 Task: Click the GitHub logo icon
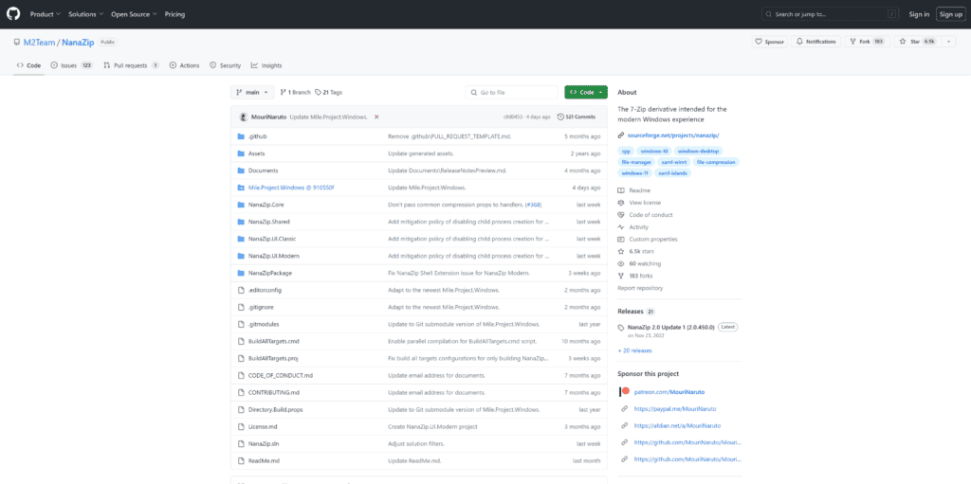coord(13,13)
